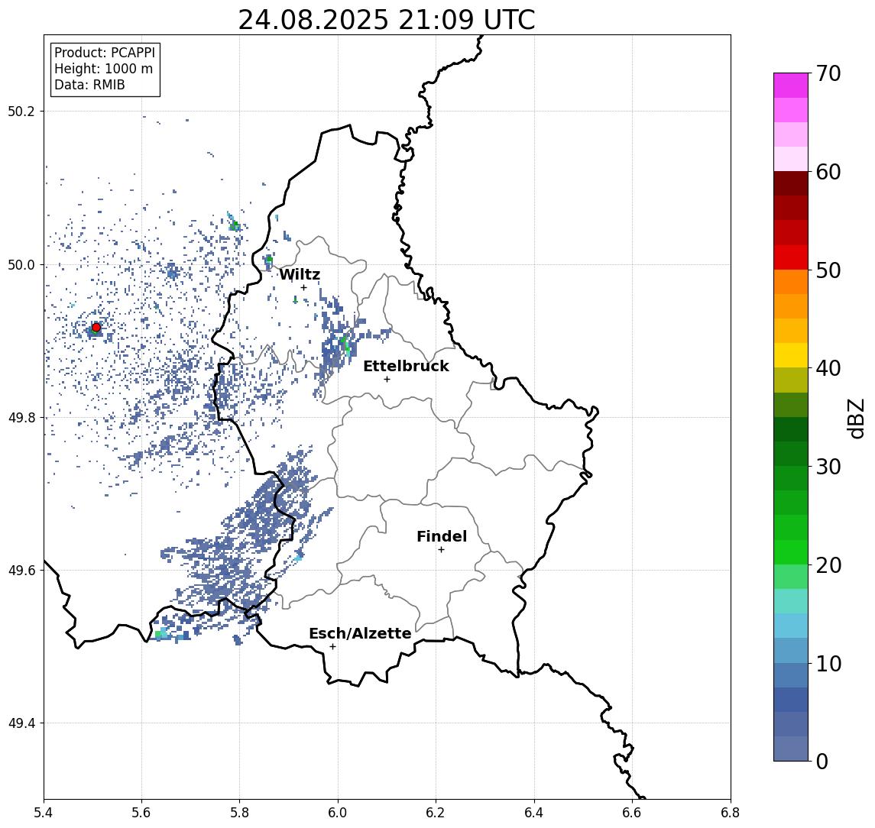Click the longitude tick label 5.4

click(x=44, y=813)
